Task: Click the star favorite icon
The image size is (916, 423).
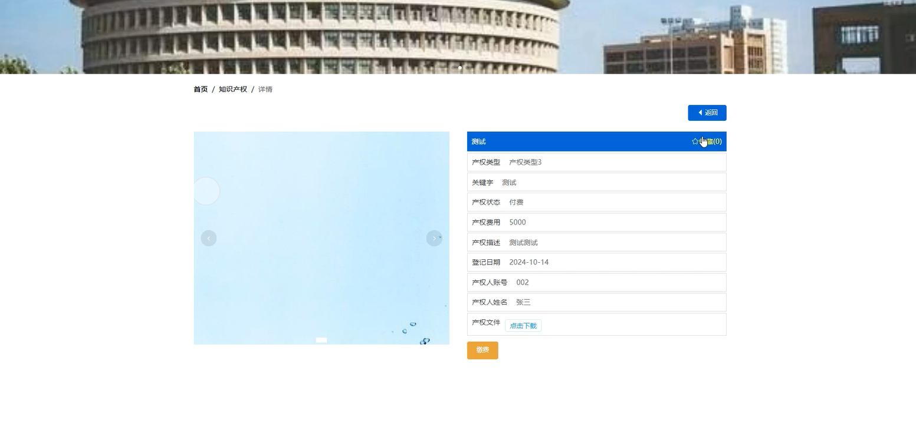Action: click(695, 141)
